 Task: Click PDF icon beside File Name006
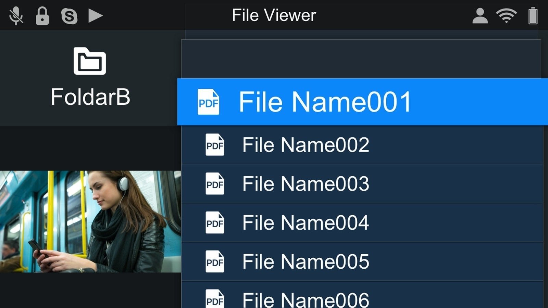point(215,299)
